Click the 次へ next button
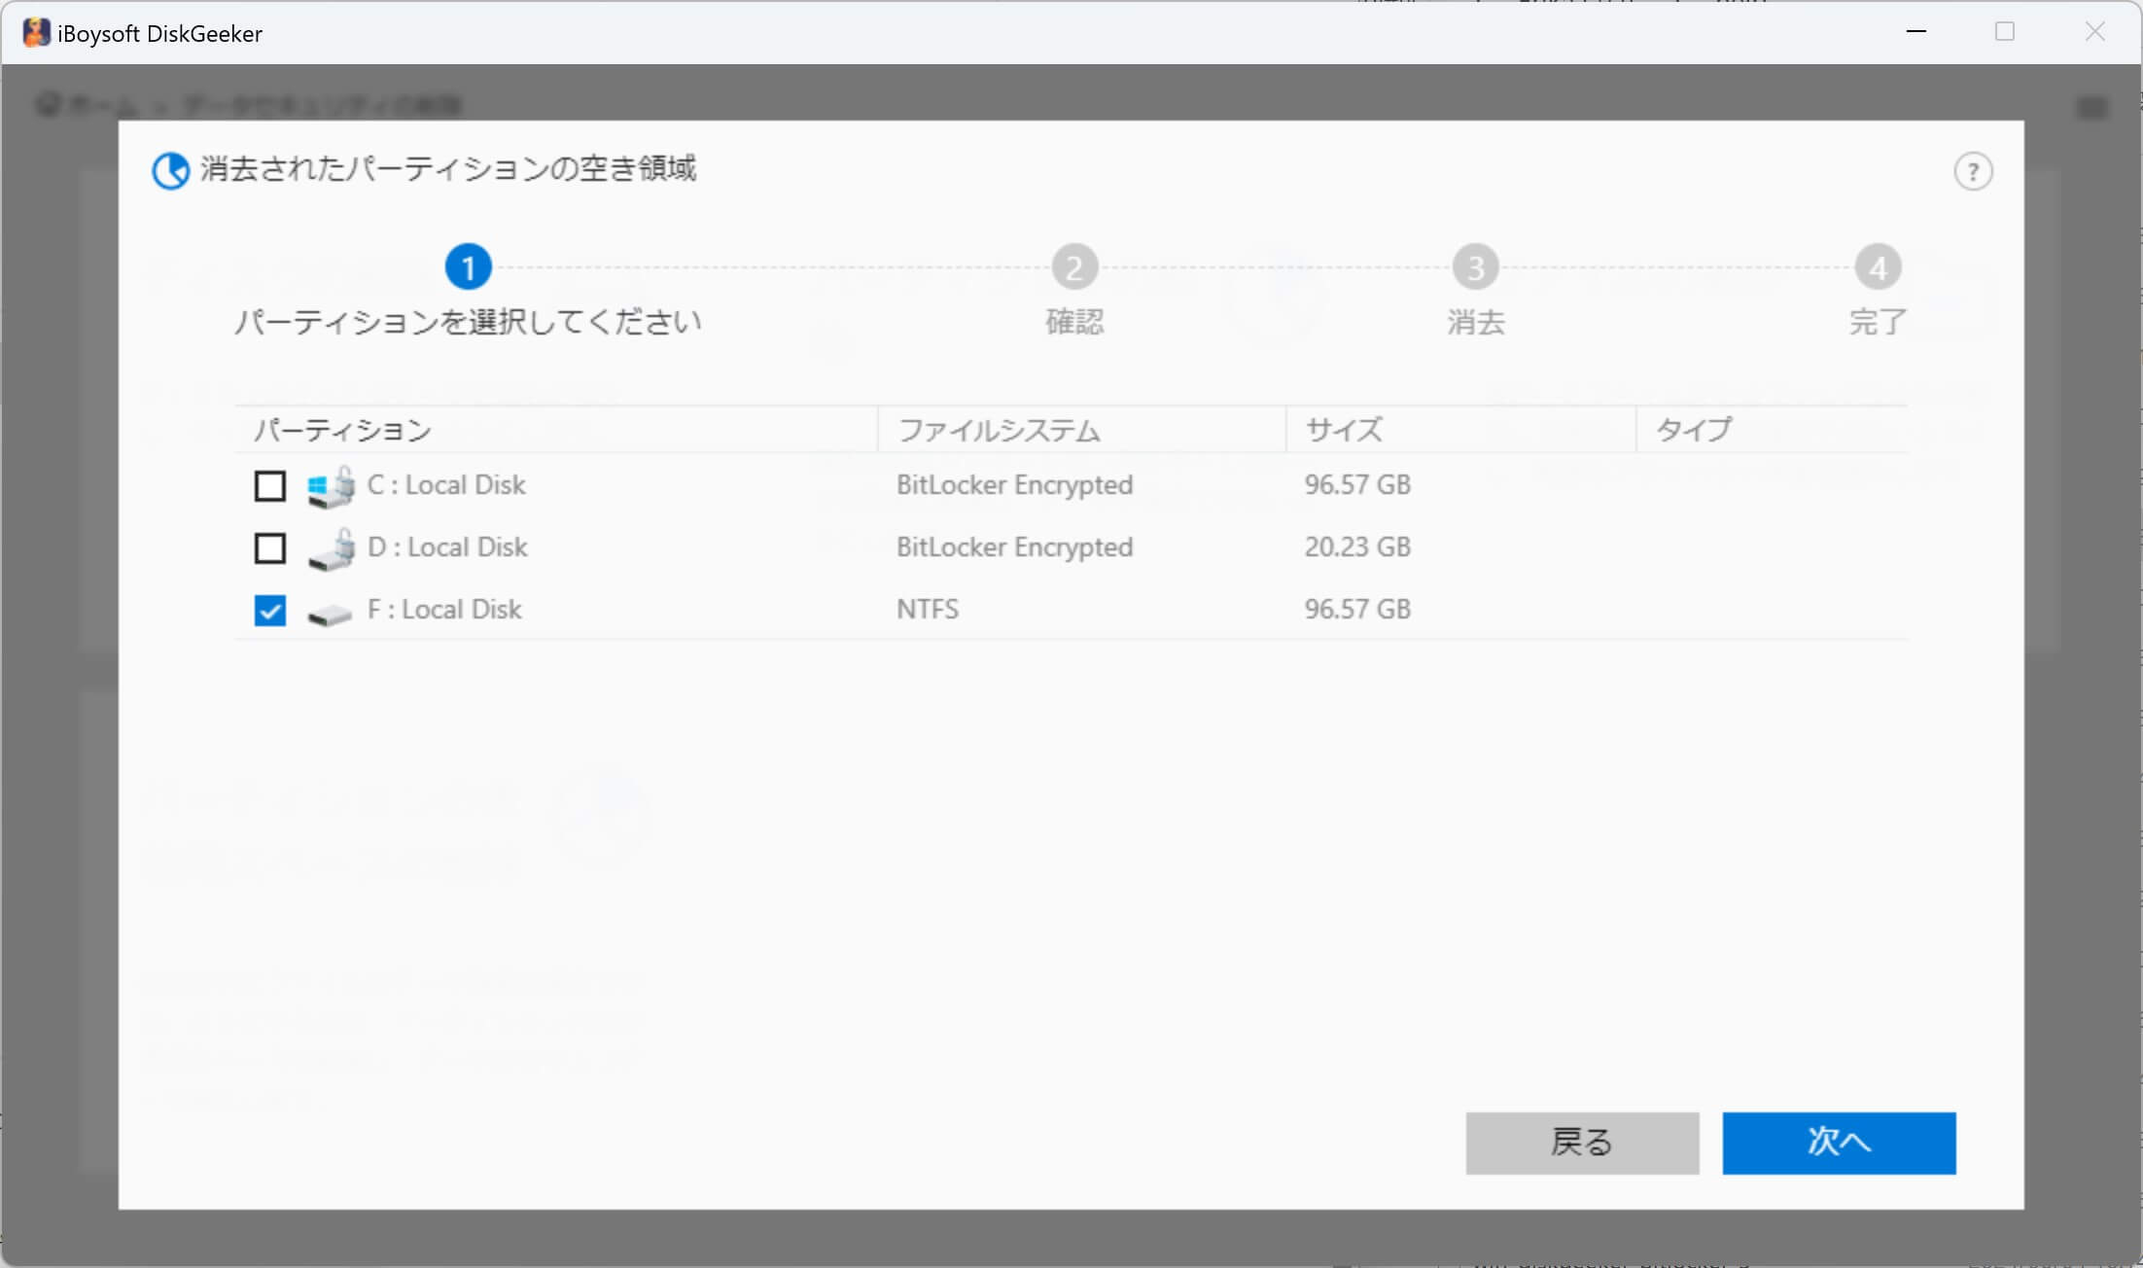The image size is (2143, 1268). click(x=1839, y=1143)
